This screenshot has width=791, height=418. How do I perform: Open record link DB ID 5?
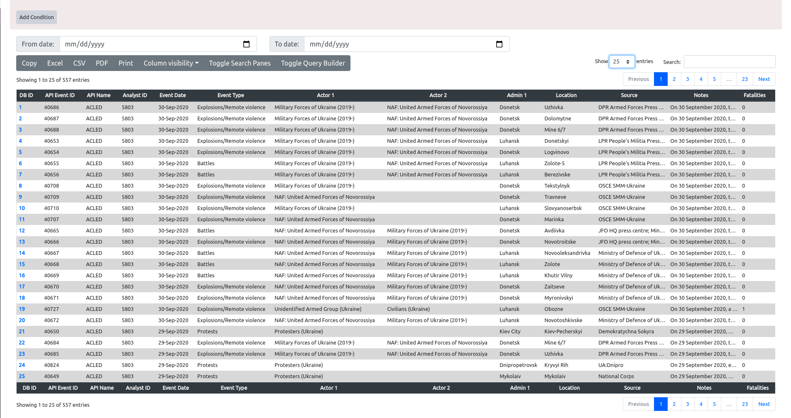point(20,152)
